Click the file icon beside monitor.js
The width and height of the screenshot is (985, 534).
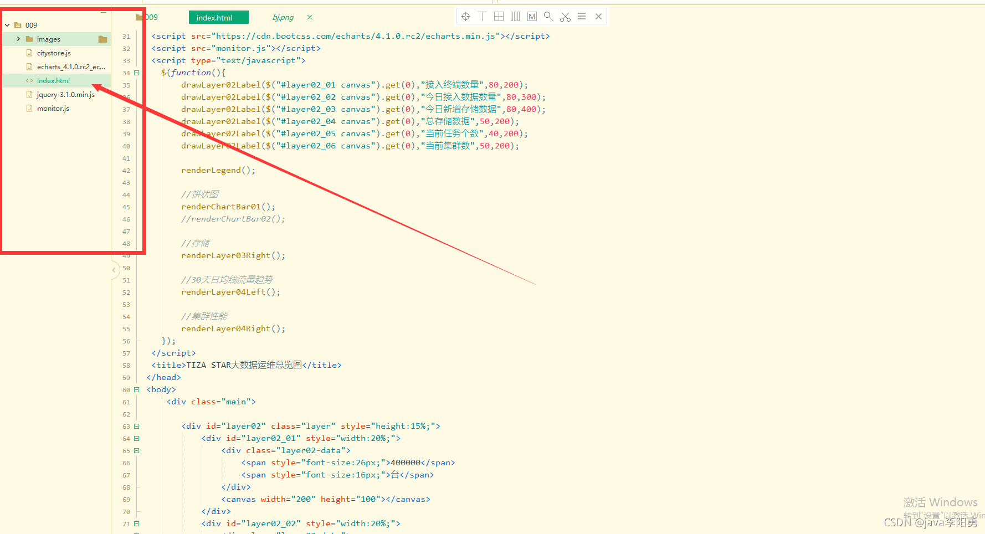coord(29,109)
